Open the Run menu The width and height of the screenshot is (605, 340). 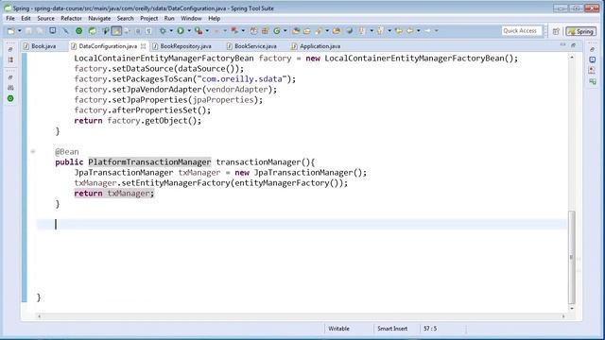click(169, 18)
